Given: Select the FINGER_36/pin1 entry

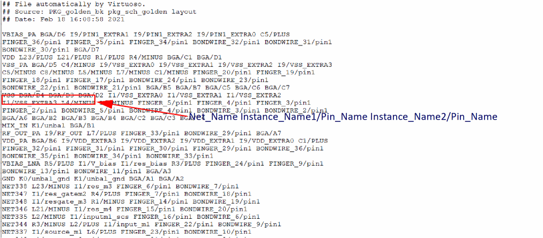Looking at the screenshot, I should coord(33,42).
